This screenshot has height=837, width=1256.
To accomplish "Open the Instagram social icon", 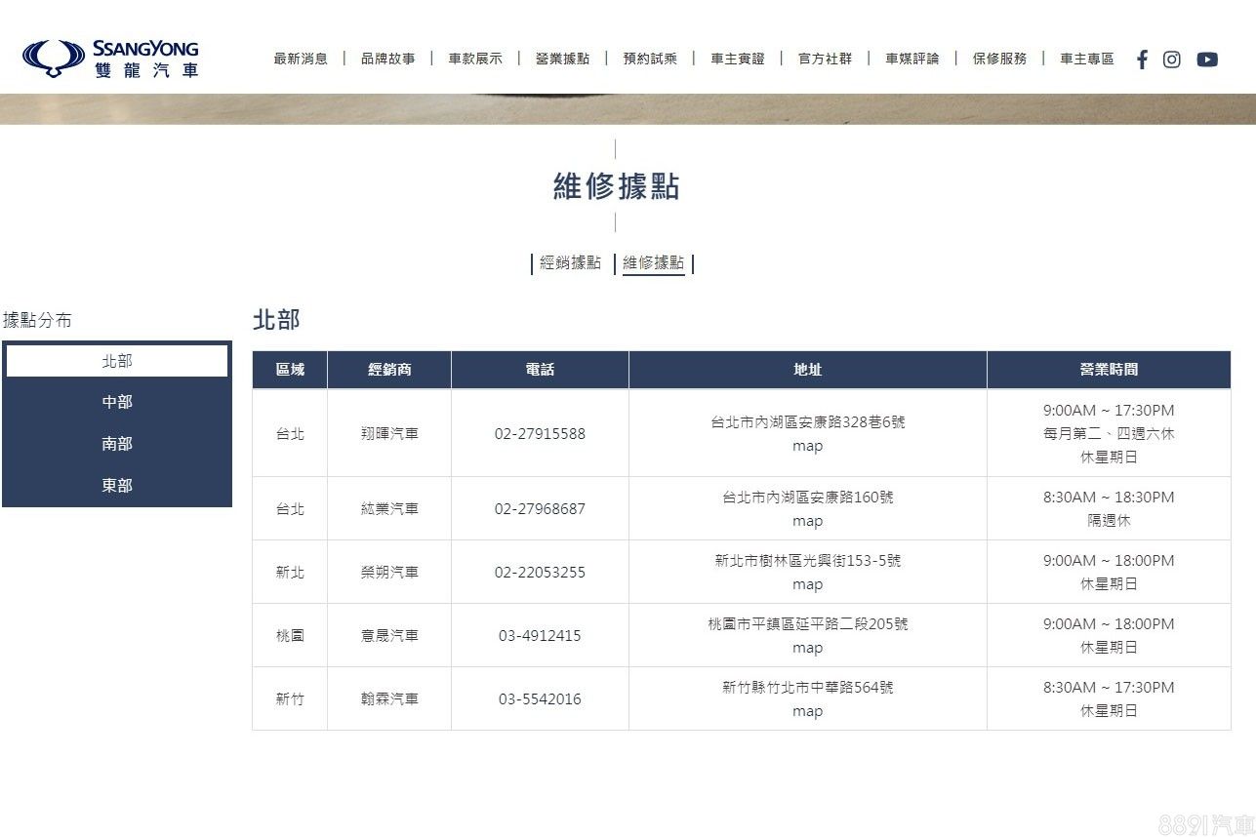I will click(1172, 60).
